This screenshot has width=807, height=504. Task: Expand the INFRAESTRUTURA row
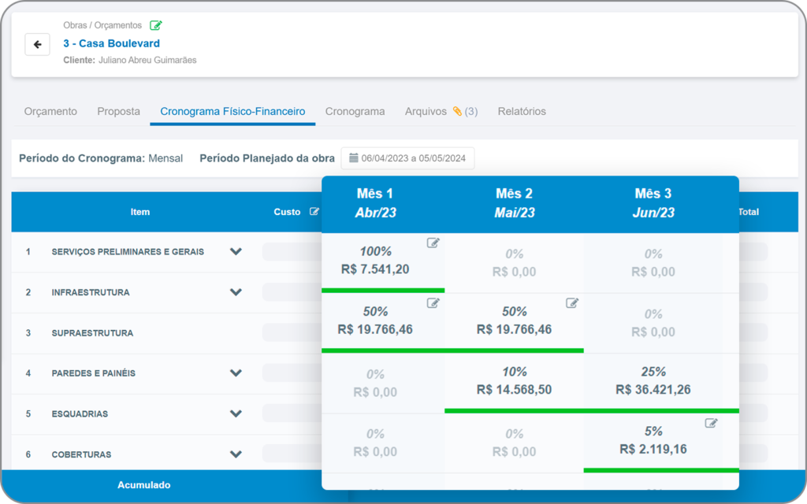click(x=236, y=291)
